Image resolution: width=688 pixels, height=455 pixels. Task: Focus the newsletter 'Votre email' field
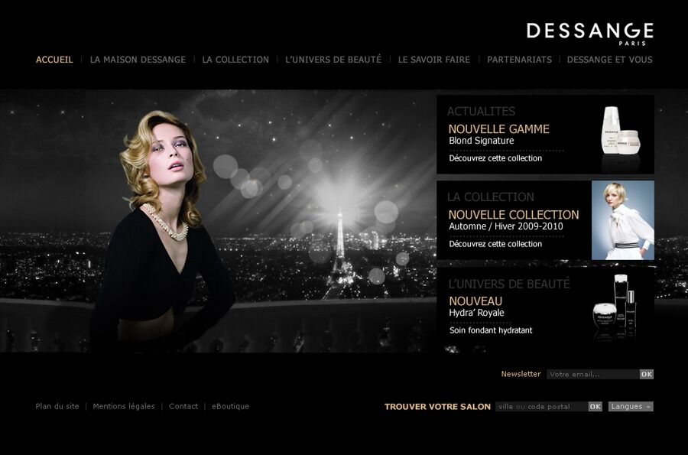click(x=593, y=374)
